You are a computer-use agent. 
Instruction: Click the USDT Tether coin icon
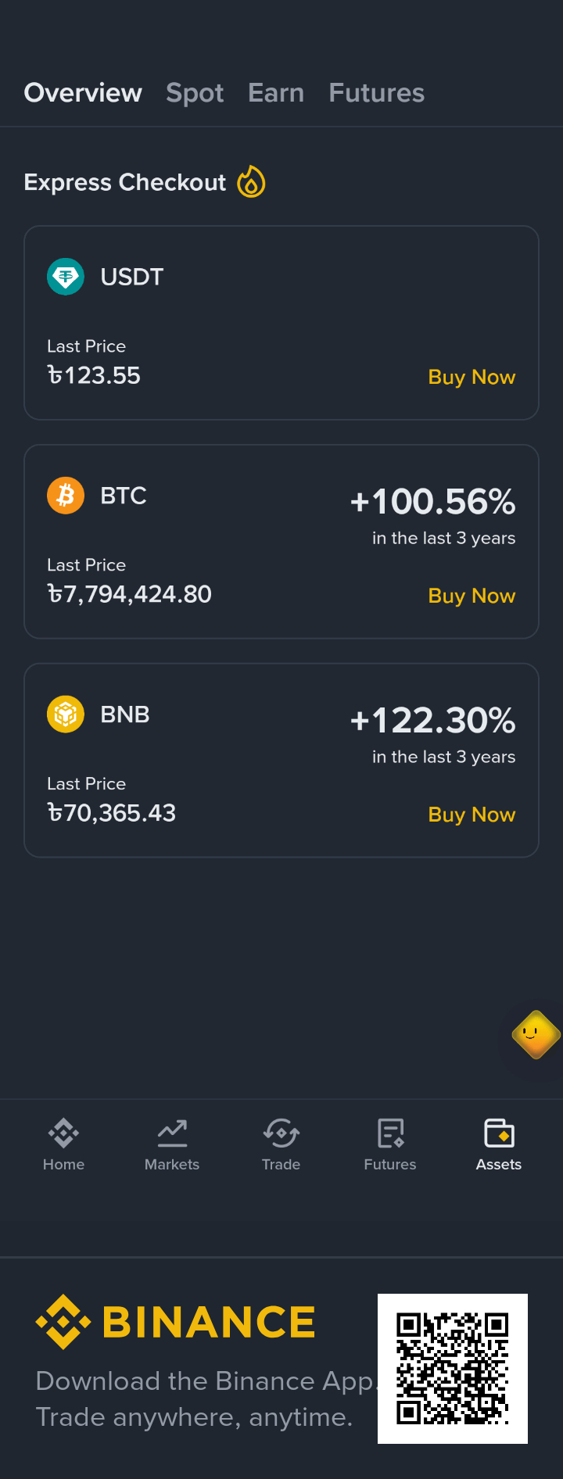point(66,277)
